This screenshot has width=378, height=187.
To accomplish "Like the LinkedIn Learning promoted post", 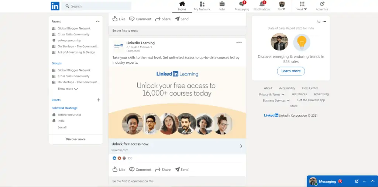I will coord(119,170).
